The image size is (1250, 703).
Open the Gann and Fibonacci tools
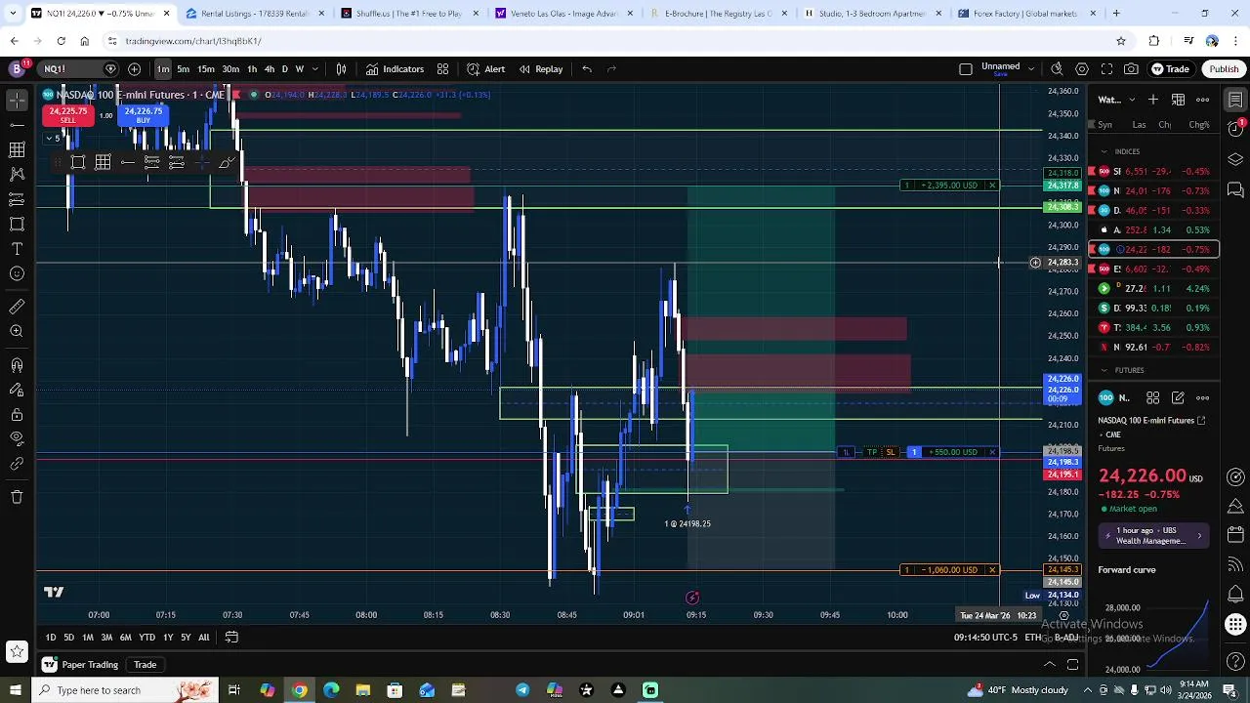(x=17, y=149)
